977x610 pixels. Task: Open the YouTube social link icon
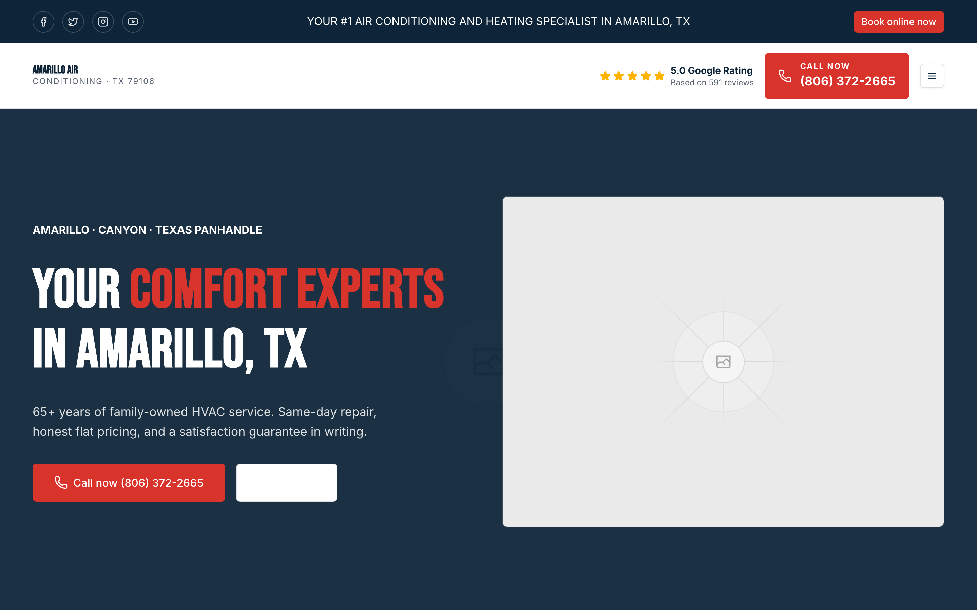(x=133, y=22)
